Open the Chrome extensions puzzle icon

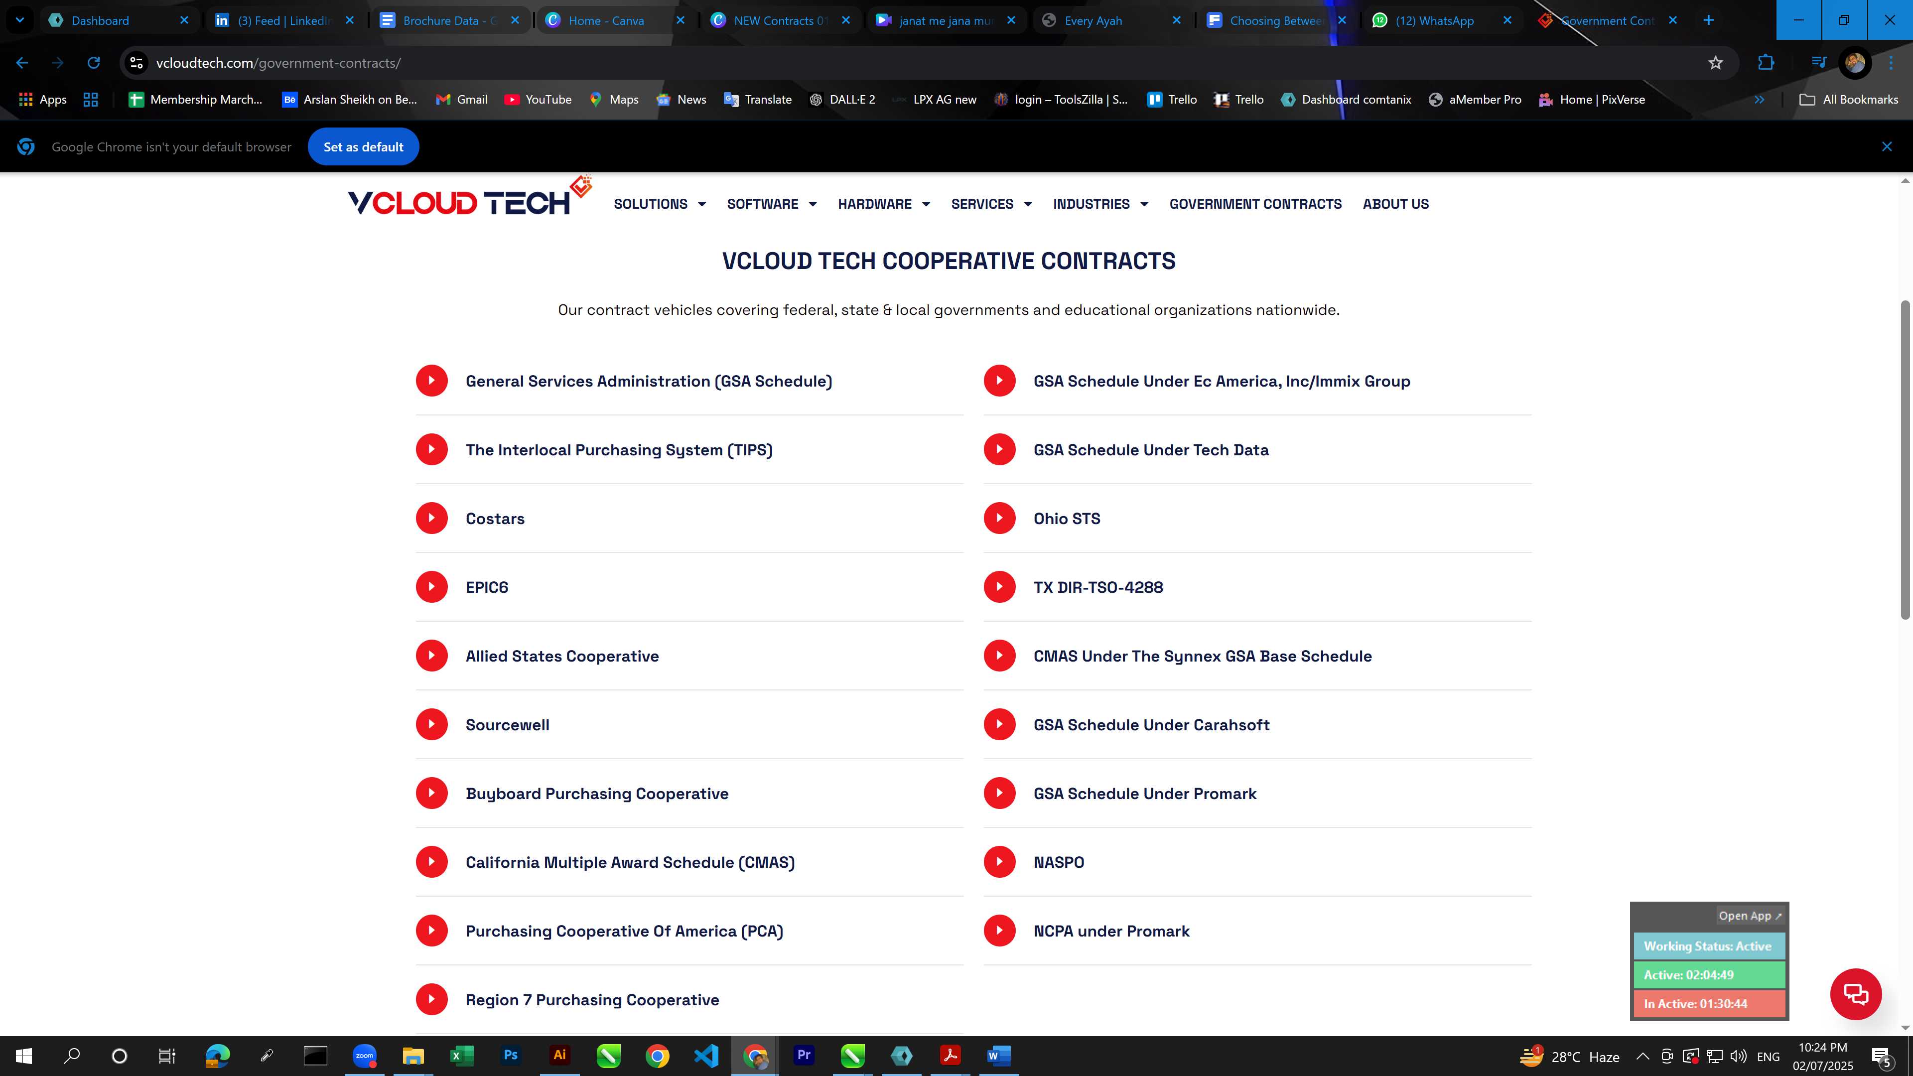pyautogui.click(x=1766, y=63)
